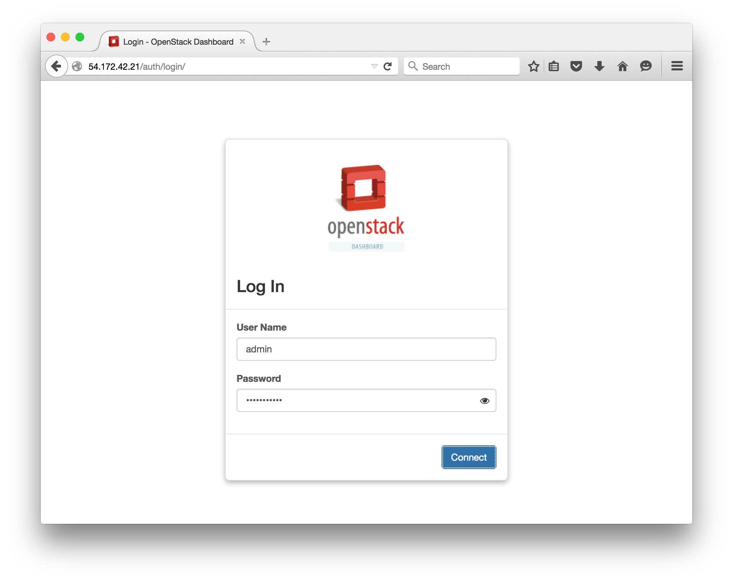
Task: Open the bookmarks list icon
Action: coord(553,66)
